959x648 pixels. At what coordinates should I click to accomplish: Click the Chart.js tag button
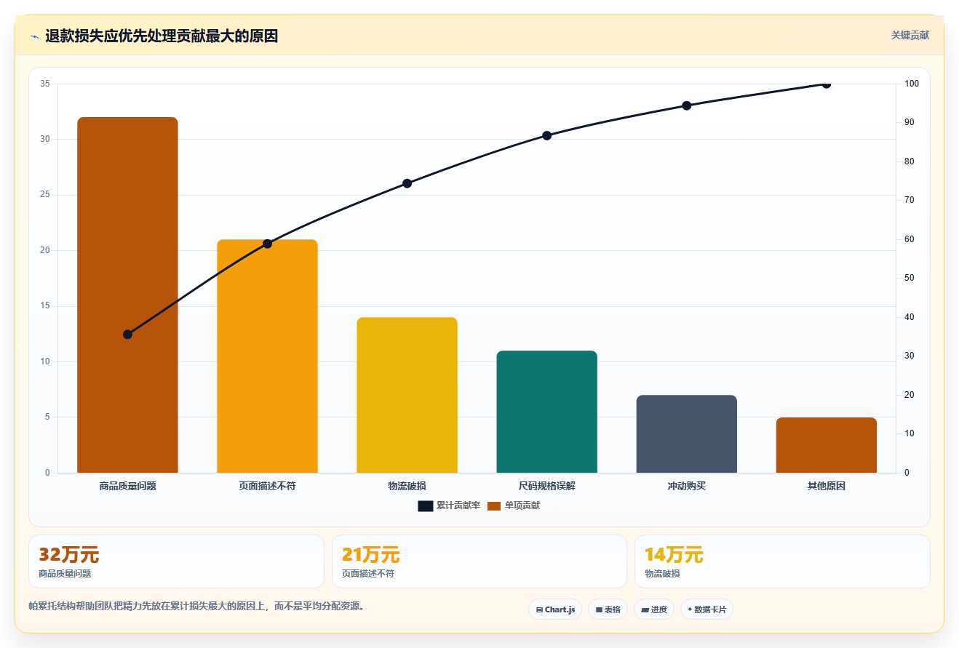555,609
